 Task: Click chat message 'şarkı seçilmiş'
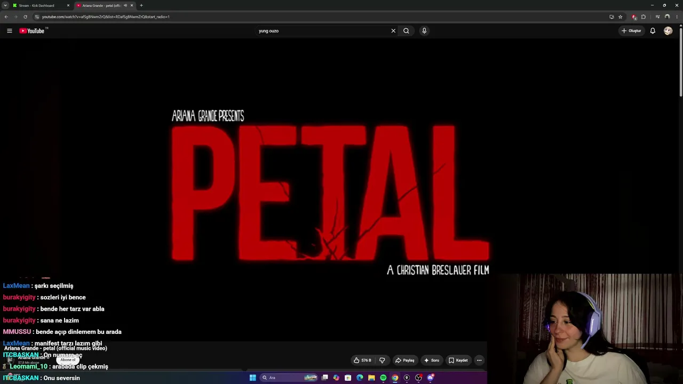54,286
